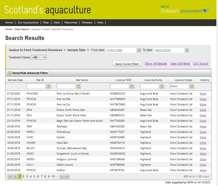Open the From date calendar picker
Screen dimensions: 218x186
[139, 51]
